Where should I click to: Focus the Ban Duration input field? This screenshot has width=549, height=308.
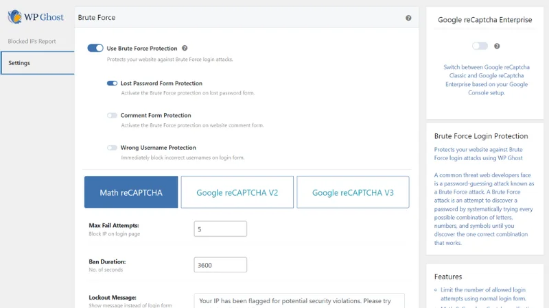(x=220, y=265)
